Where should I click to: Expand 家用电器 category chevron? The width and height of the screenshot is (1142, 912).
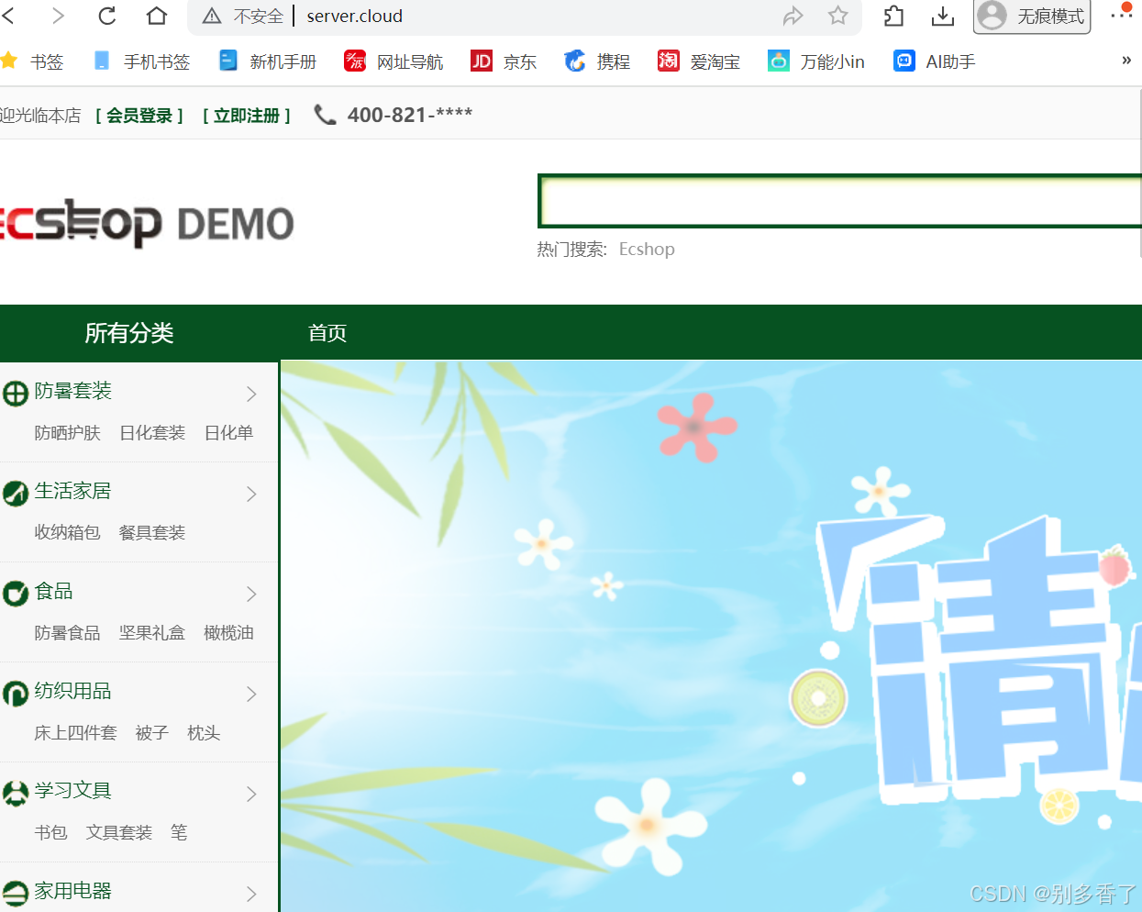pyautogui.click(x=251, y=894)
